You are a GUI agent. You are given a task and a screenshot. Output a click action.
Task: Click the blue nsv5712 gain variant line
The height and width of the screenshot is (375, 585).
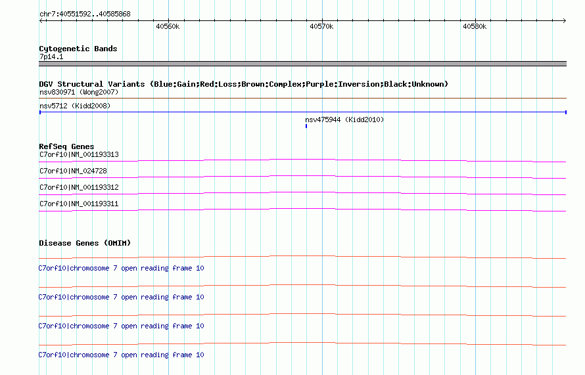coord(302,112)
